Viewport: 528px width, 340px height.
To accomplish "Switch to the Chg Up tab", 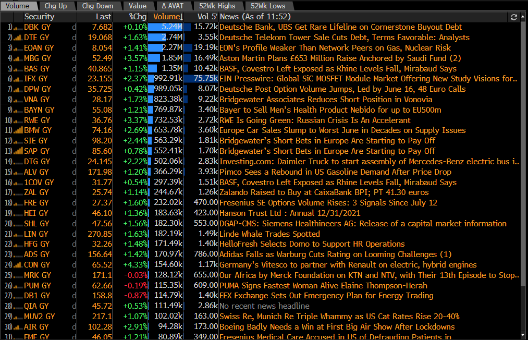I will (56, 6).
